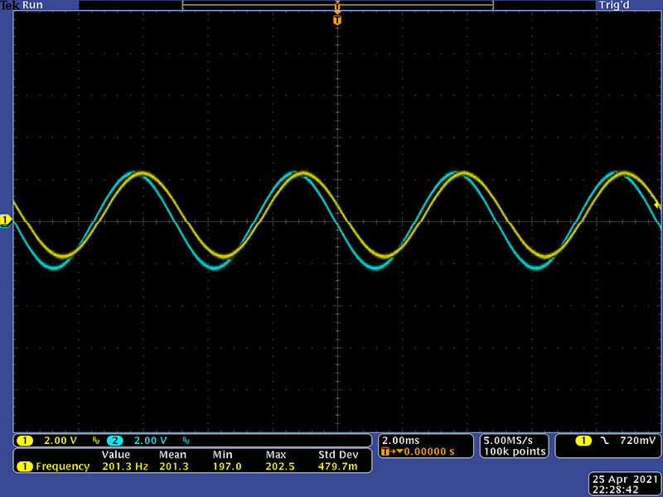Click channel 2 bandwidth limit icon
Viewport: 663px width, 497px height.
tap(185, 440)
